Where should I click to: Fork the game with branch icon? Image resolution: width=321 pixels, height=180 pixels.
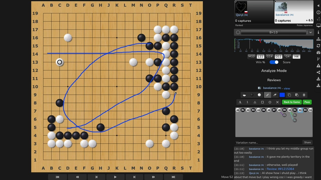click(318, 59)
